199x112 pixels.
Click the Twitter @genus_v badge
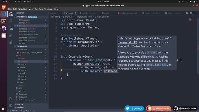(134, 109)
